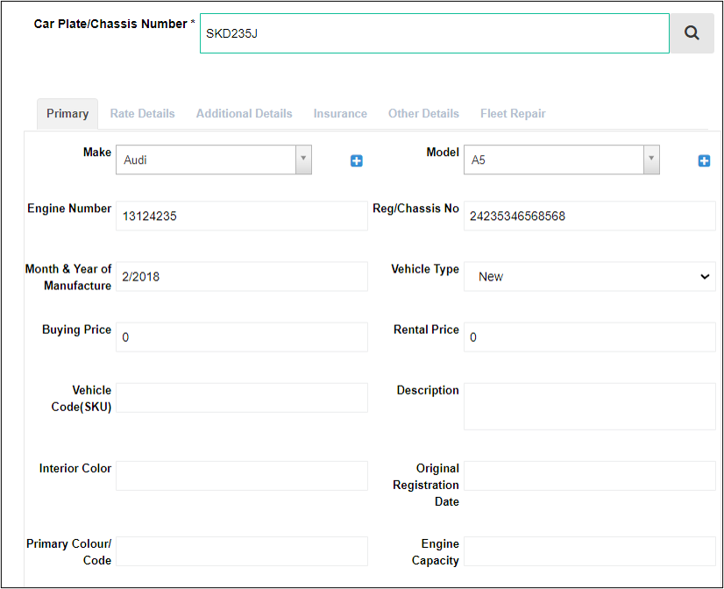Switch to the Rate Details tab
Viewport: 724px width, 589px height.
tap(142, 114)
